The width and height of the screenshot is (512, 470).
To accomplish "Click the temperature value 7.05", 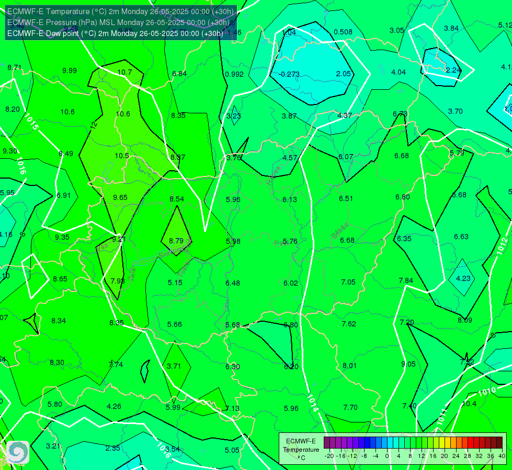I will click(x=348, y=282).
